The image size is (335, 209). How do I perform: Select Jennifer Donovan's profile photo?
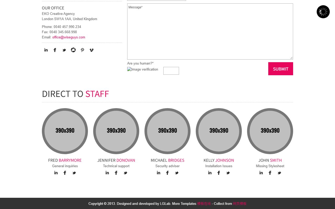[116, 131]
